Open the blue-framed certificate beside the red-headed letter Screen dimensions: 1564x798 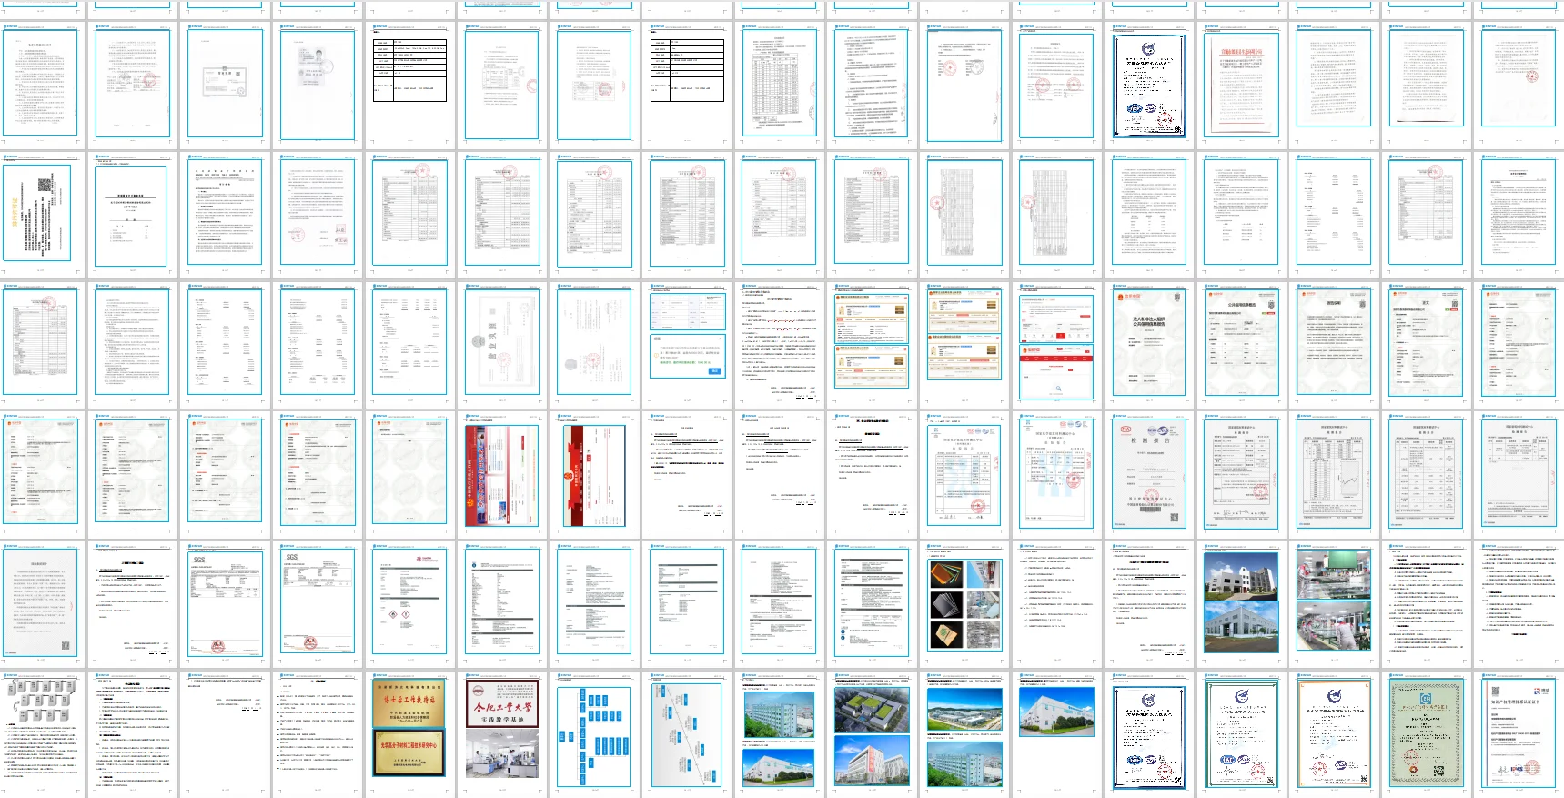pyautogui.click(x=1149, y=84)
